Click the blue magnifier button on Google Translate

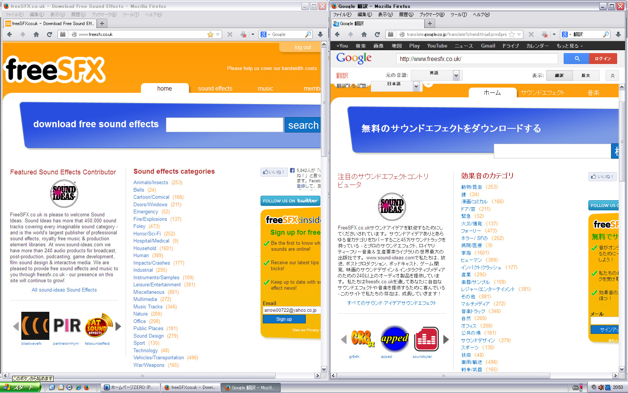pyautogui.click(x=576, y=59)
